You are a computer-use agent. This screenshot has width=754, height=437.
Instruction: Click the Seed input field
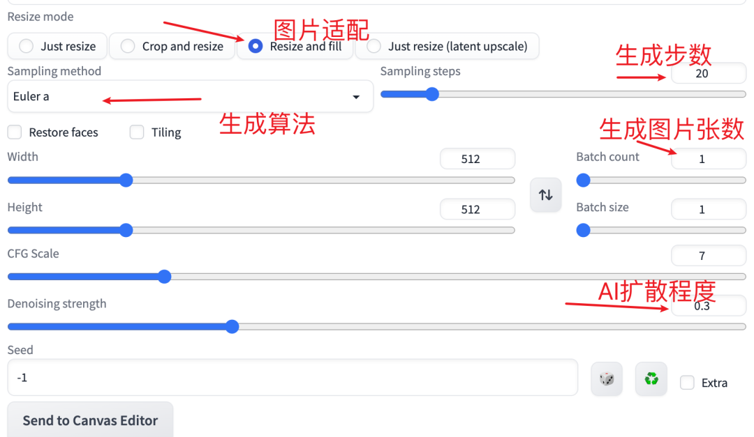pos(293,378)
